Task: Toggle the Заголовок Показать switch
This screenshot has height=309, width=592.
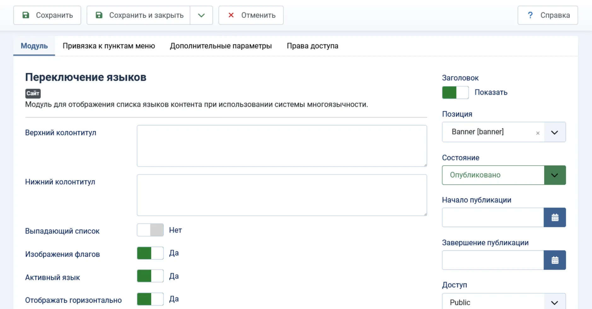Action: [455, 93]
